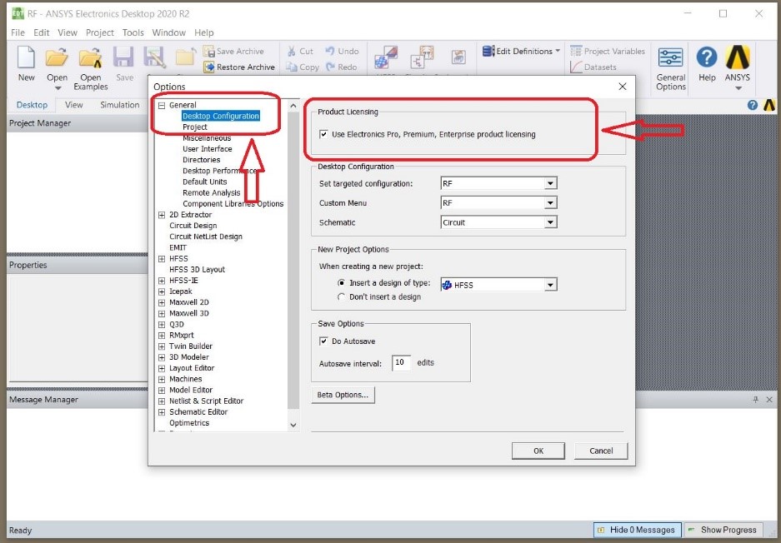Open a project with the Open icon
This screenshot has height=543, width=781.
coord(57,57)
